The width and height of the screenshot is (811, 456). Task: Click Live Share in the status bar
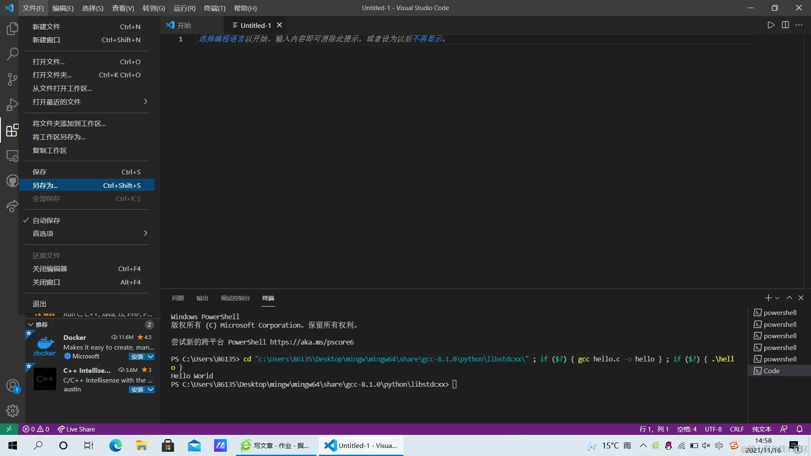[x=76, y=429]
